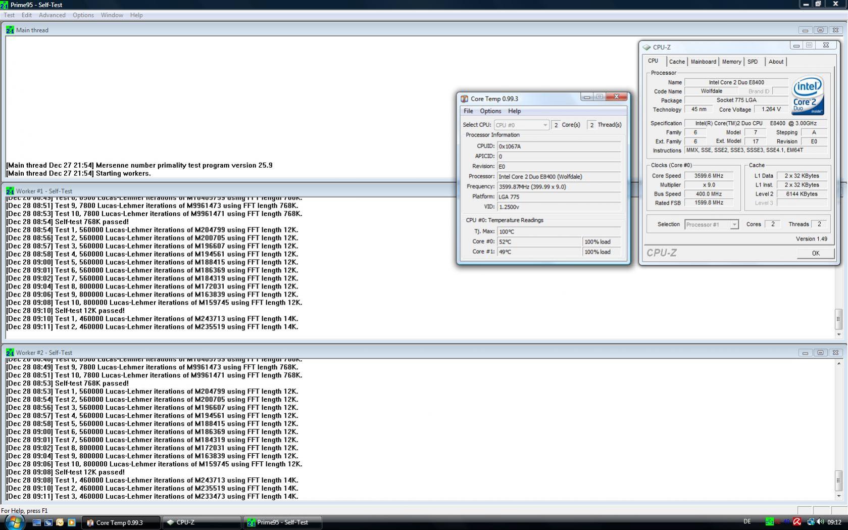Click the blue Core Temp tray temperature
The image size is (848, 530).
click(x=786, y=522)
